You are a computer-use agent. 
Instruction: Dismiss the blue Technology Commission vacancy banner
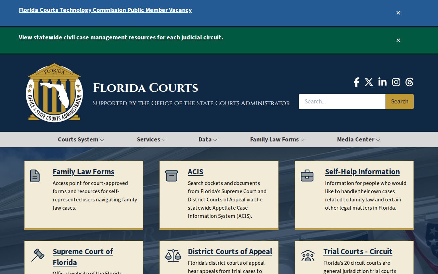tap(398, 13)
